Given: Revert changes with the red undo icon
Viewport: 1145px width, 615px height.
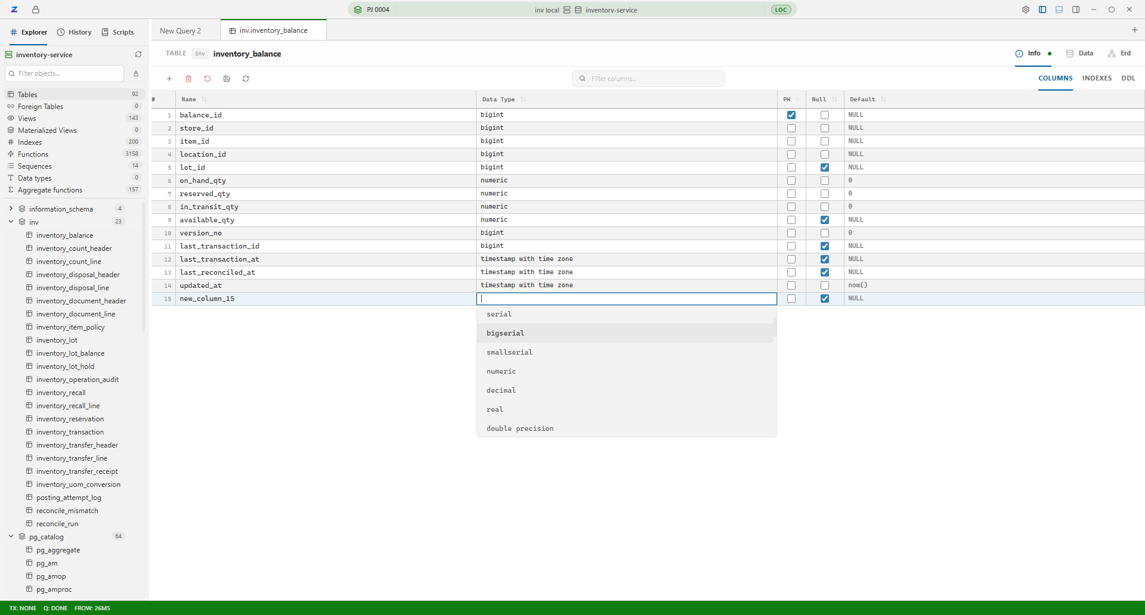Looking at the screenshot, I should click(x=208, y=79).
